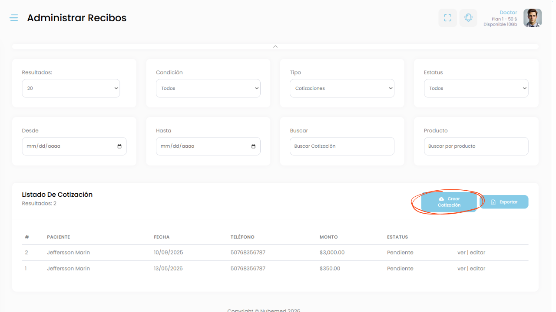Click the Exportar button
The height and width of the screenshot is (312, 556).
pos(504,202)
